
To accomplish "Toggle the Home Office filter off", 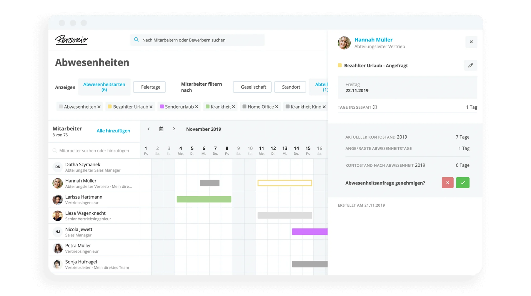I will click(276, 107).
